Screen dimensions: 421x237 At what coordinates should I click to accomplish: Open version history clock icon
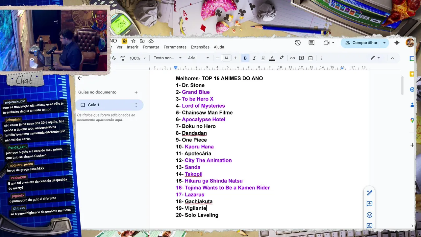tap(298, 43)
